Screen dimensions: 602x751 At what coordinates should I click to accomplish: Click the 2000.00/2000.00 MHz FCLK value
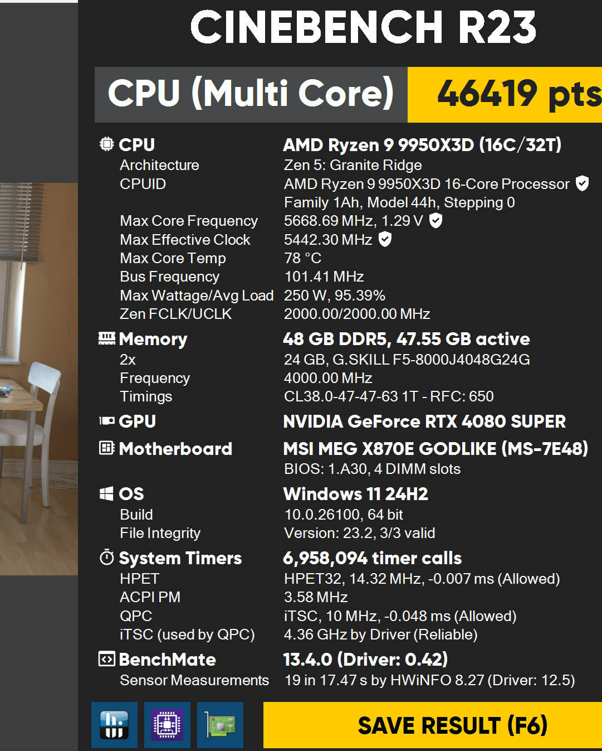[x=357, y=314]
